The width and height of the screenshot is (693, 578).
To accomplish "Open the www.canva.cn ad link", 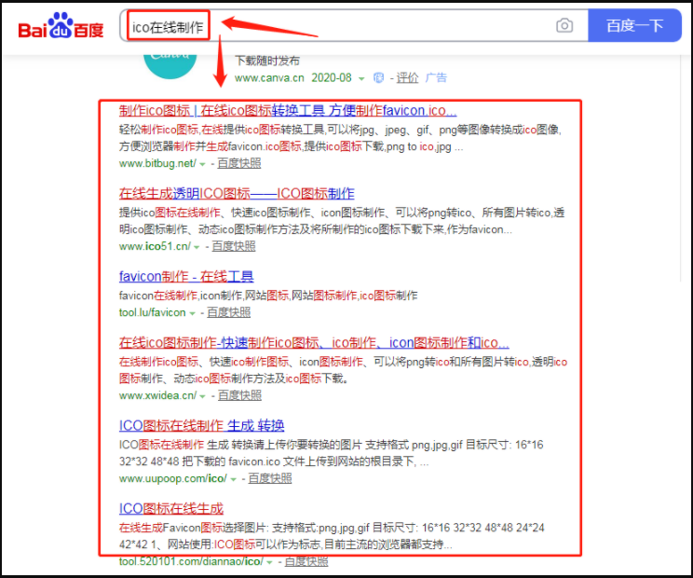I will pos(269,77).
